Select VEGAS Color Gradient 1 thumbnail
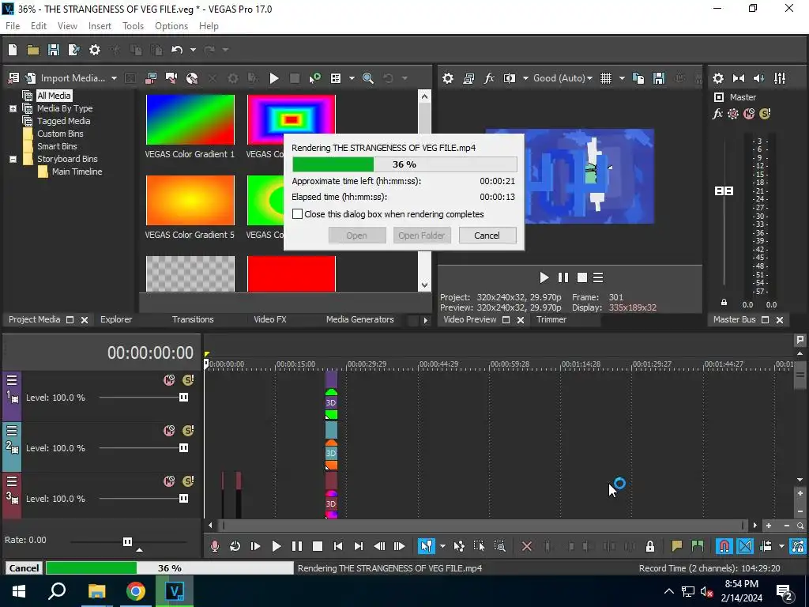809x607 pixels. (x=190, y=120)
